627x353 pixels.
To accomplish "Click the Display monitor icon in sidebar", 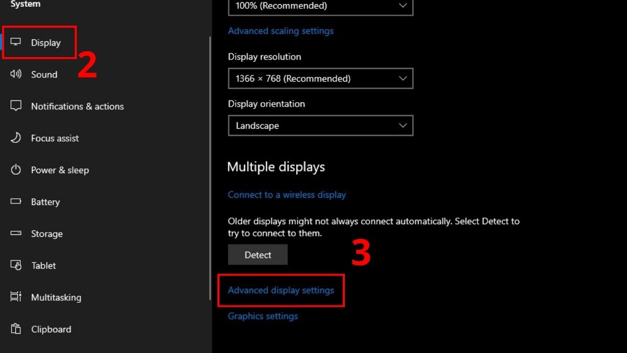I will click(x=16, y=42).
